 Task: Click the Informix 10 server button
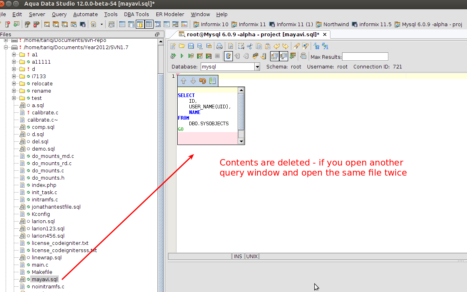(x=211, y=25)
